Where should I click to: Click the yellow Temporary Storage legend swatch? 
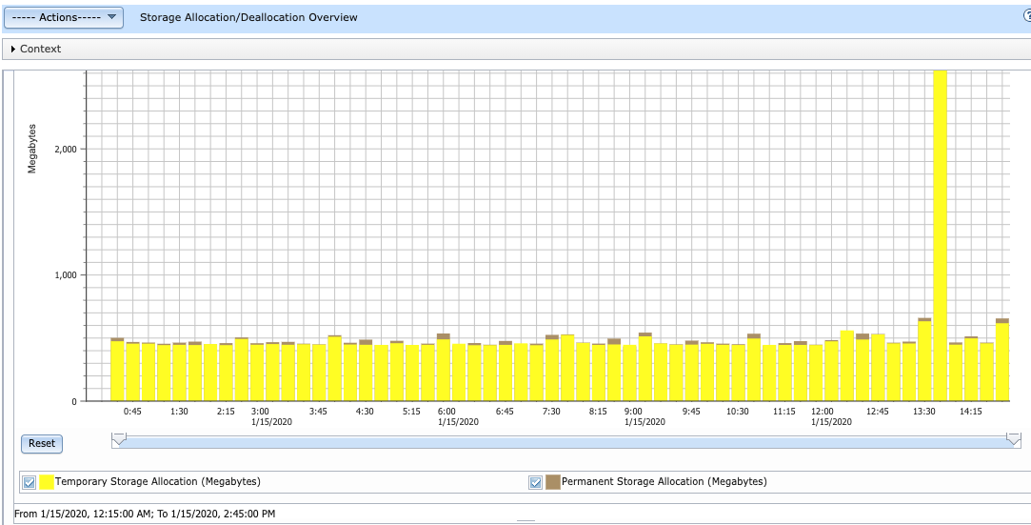(47, 482)
